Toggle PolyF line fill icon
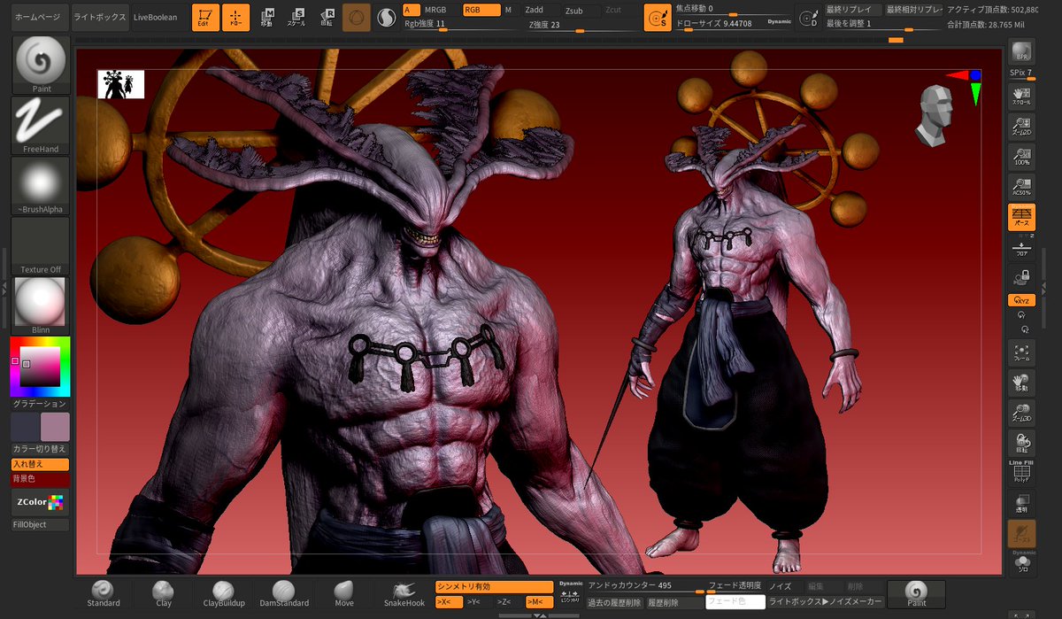 (1022, 474)
